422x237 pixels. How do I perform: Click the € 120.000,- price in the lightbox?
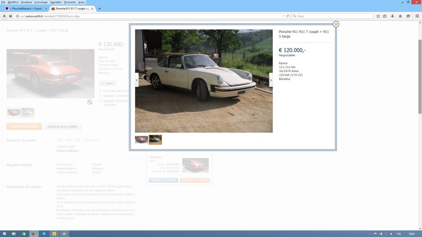(292, 50)
